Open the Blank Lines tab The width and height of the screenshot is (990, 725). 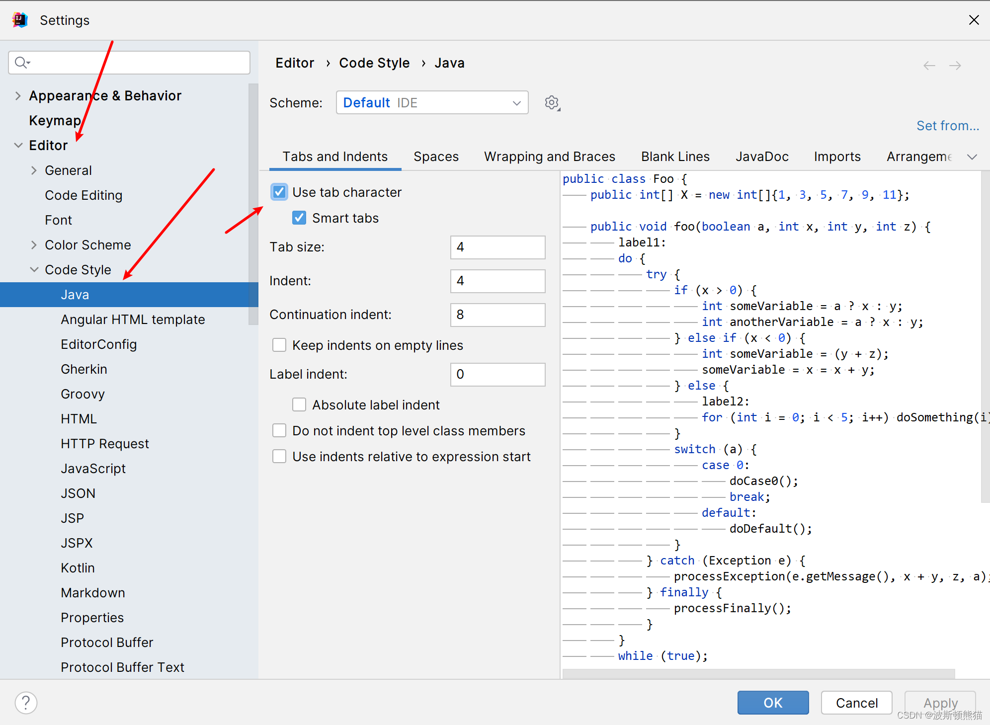coord(675,157)
